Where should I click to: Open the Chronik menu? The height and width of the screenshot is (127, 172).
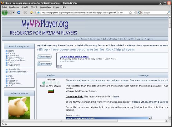[34, 7]
